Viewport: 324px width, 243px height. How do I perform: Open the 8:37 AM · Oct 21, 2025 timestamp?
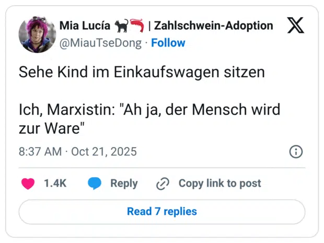point(78,152)
